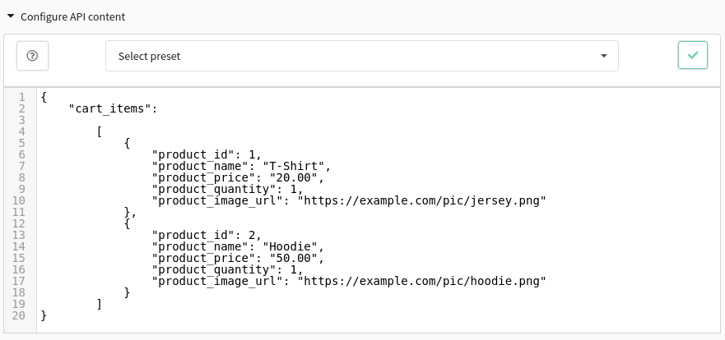Click the green checkmark confirm button
Screen dimensions: 725x340
click(693, 55)
